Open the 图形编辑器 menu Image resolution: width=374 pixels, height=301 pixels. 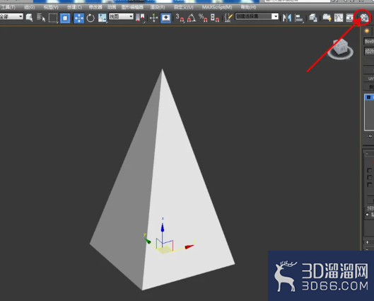coord(132,7)
